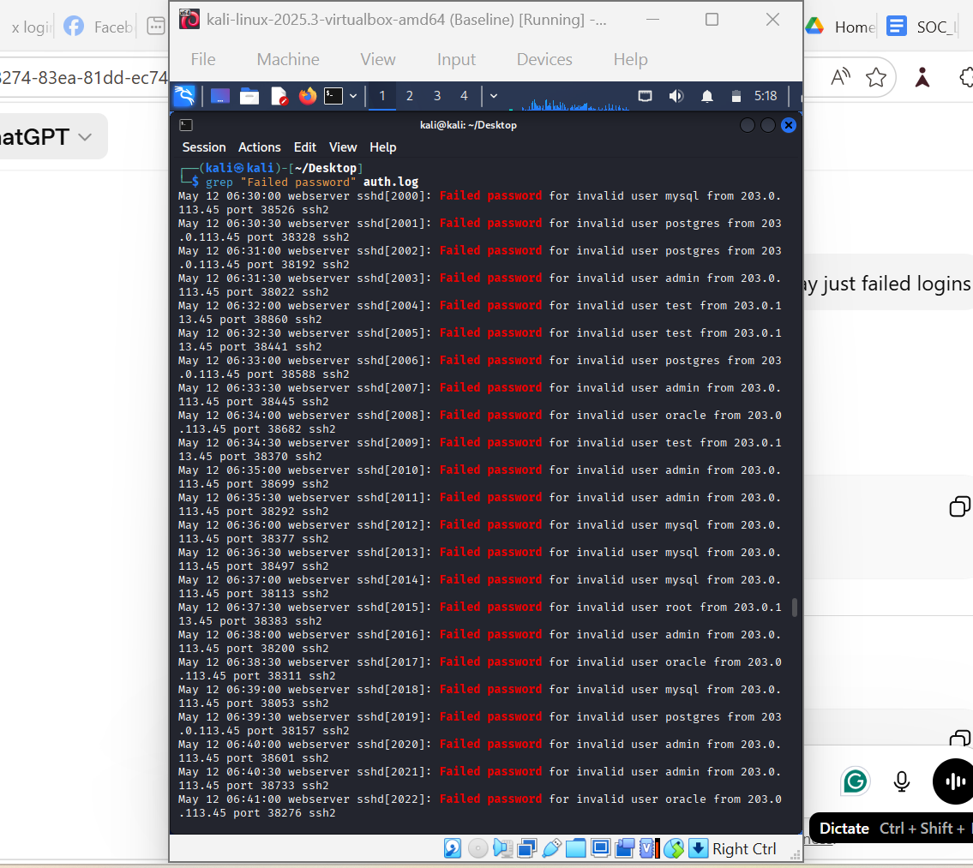
Task: Open VirtualBox View menu
Action: pos(378,60)
